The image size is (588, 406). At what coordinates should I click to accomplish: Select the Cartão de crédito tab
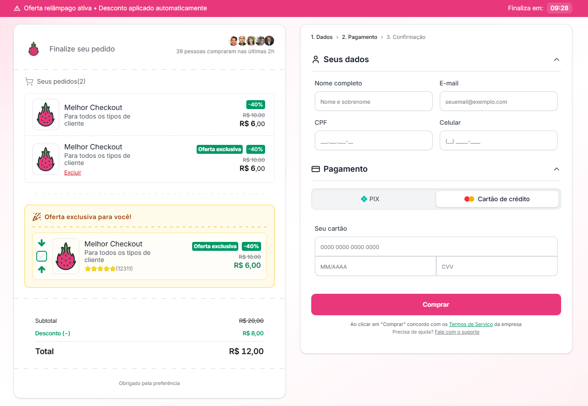497,199
